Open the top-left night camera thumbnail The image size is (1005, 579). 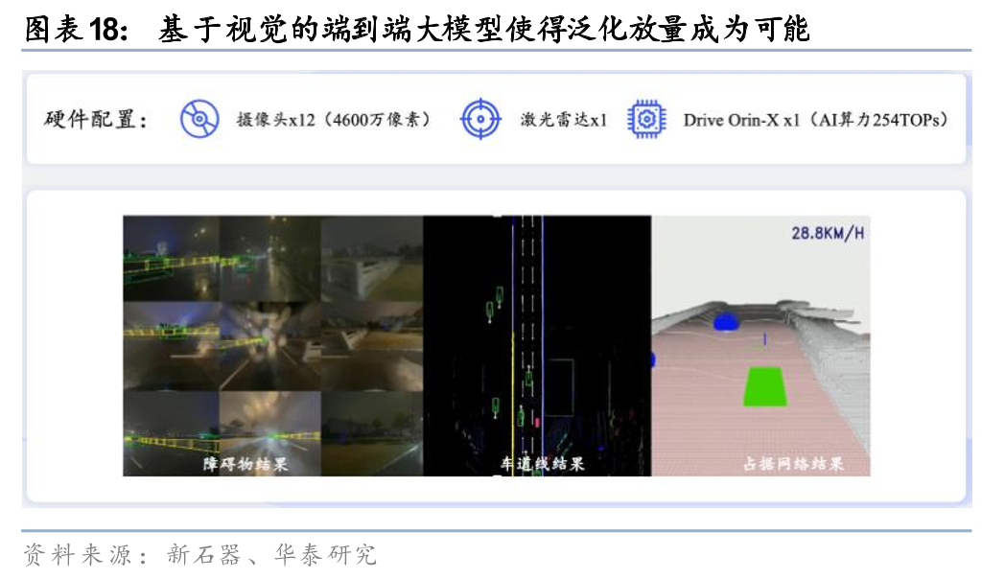(x=171, y=254)
